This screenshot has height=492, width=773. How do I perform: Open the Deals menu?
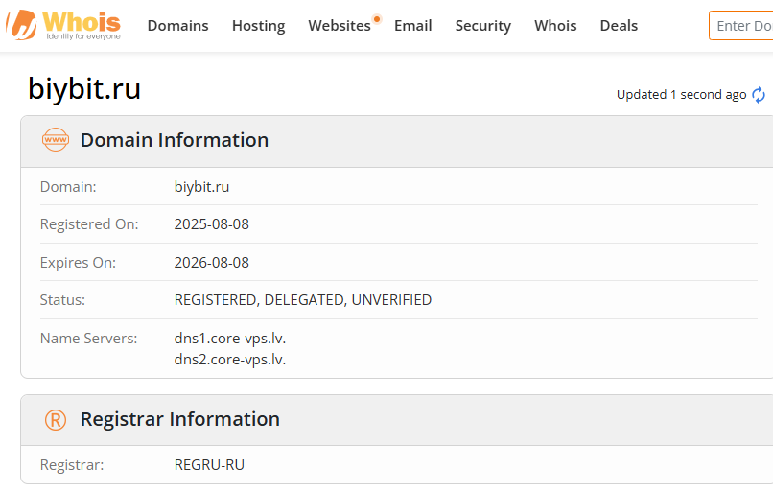tap(619, 26)
